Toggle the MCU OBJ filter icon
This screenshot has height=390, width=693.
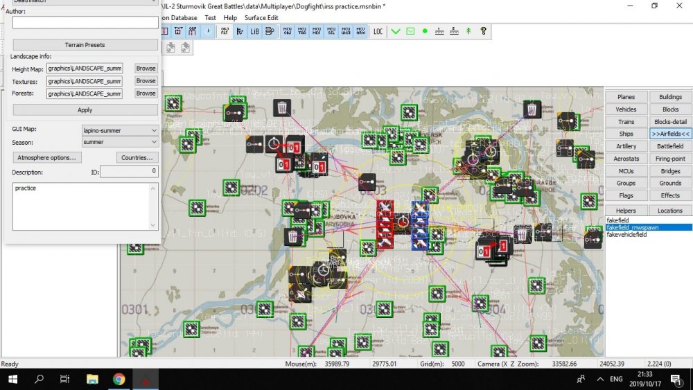pos(288,31)
